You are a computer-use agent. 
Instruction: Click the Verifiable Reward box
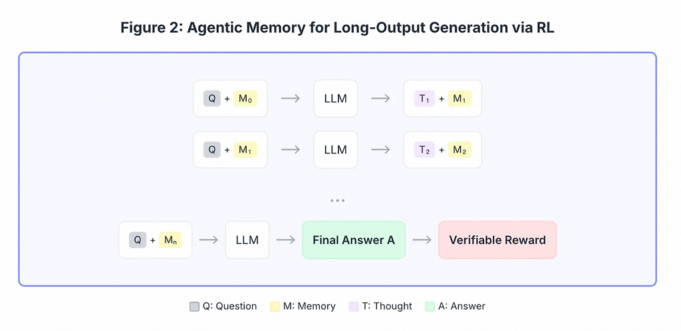[497, 240]
